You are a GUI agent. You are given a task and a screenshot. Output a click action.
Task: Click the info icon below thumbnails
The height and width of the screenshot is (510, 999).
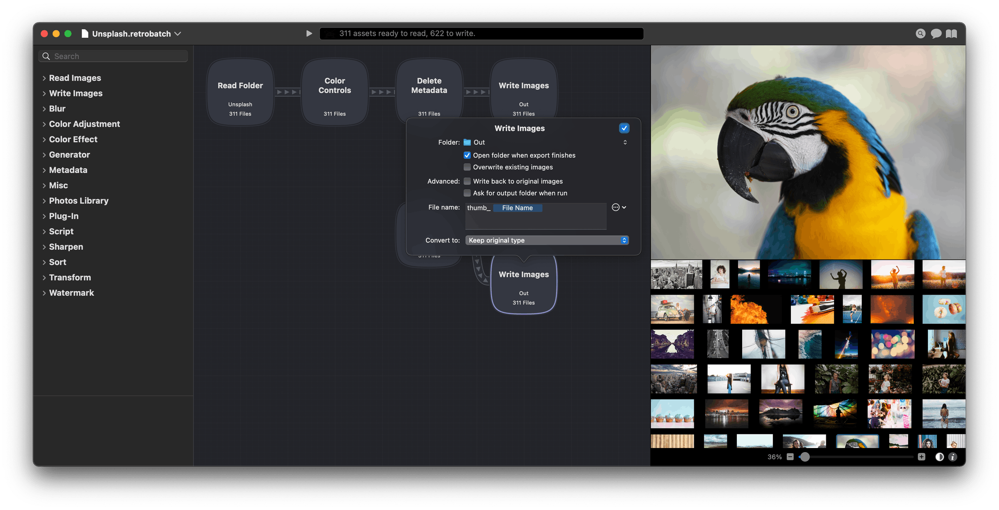pos(953,457)
